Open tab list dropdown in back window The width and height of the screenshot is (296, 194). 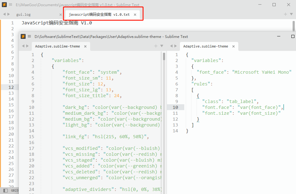pos(291,14)
